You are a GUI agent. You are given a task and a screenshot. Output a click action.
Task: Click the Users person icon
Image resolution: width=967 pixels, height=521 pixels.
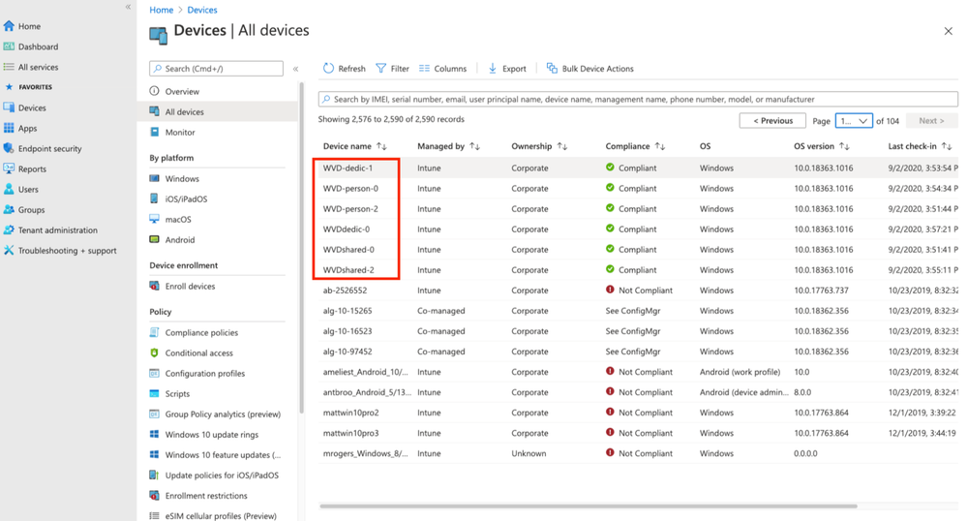tap(9, 189)
